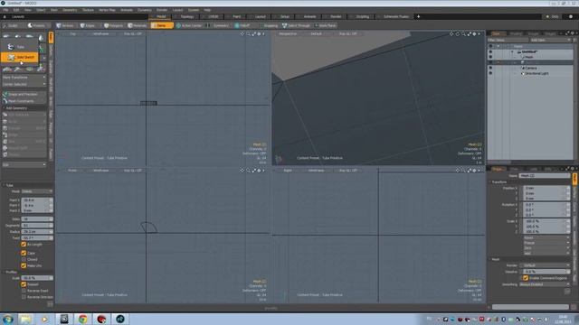The image size is (579, 325).
Task: Switch to Vertices selection mode
Action: 65,25
